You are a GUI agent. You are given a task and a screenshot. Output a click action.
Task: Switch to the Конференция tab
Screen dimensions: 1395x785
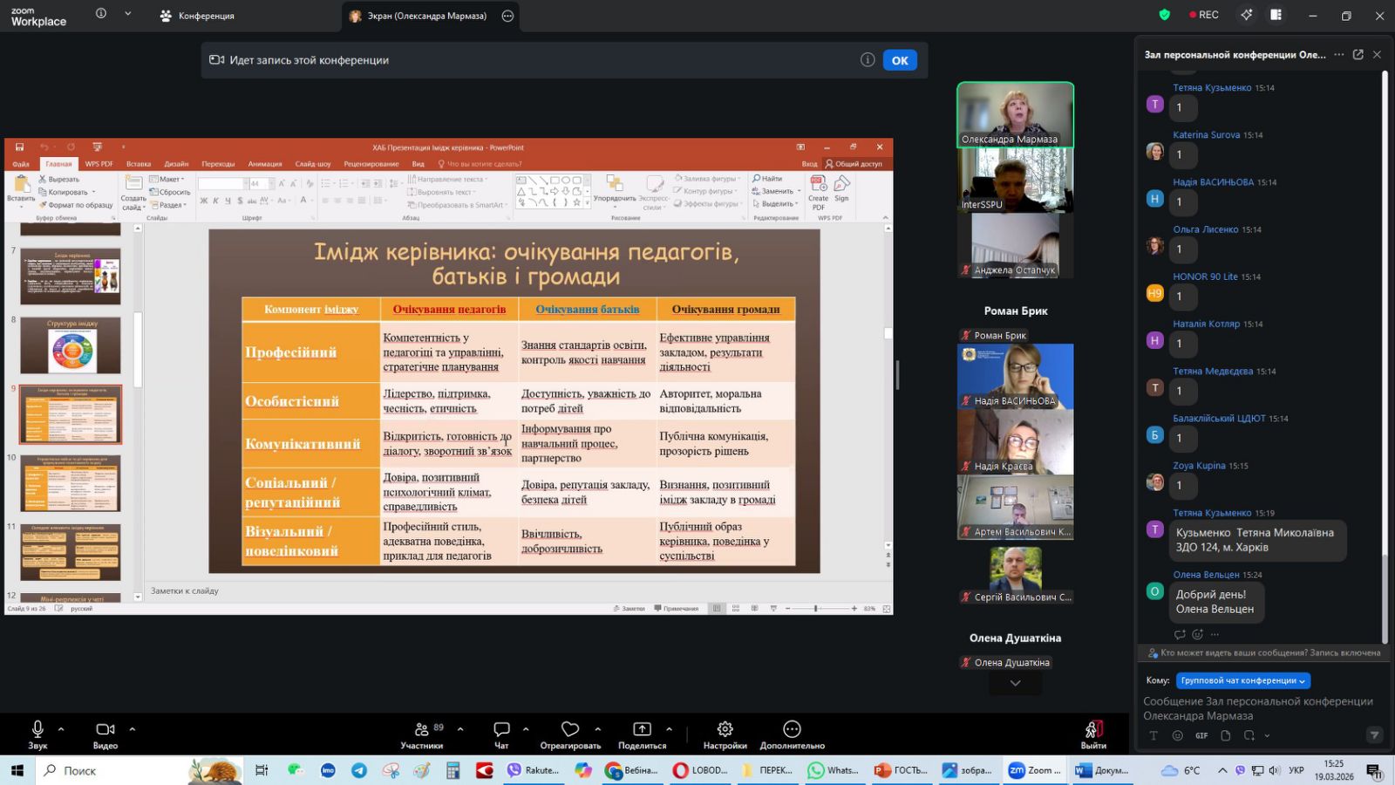[198, 16]
